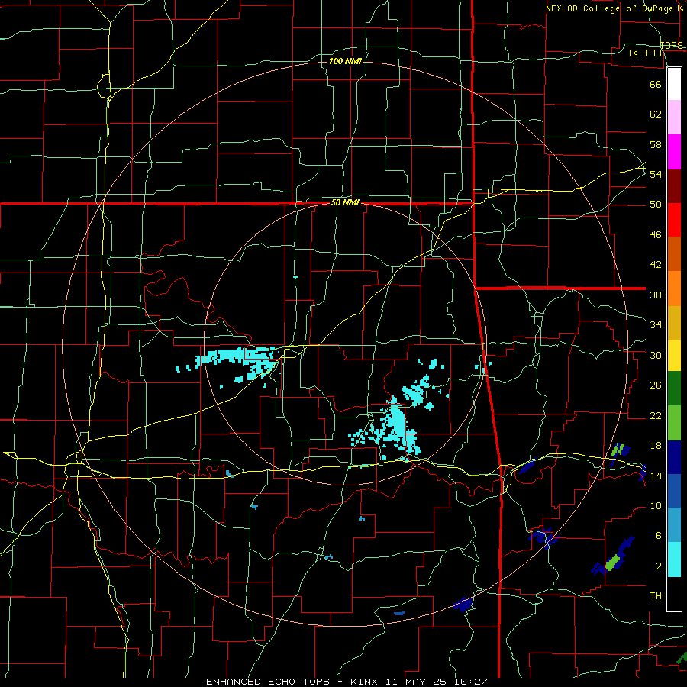Click the 14 legend value
Viewport: 687px width, 687px height.
[x=656, y=476]
